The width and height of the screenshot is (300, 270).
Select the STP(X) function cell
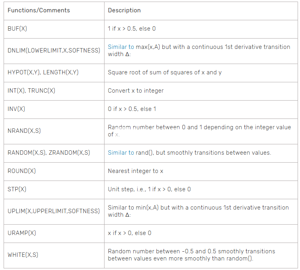coord(17,189)
